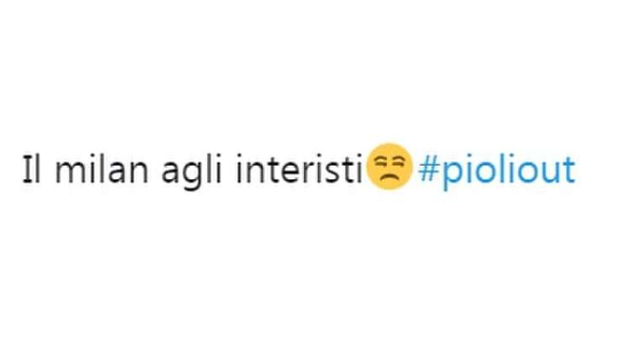Click the word "milan" in the tweet
Viewport: 620px width, 344px height.
102,169
